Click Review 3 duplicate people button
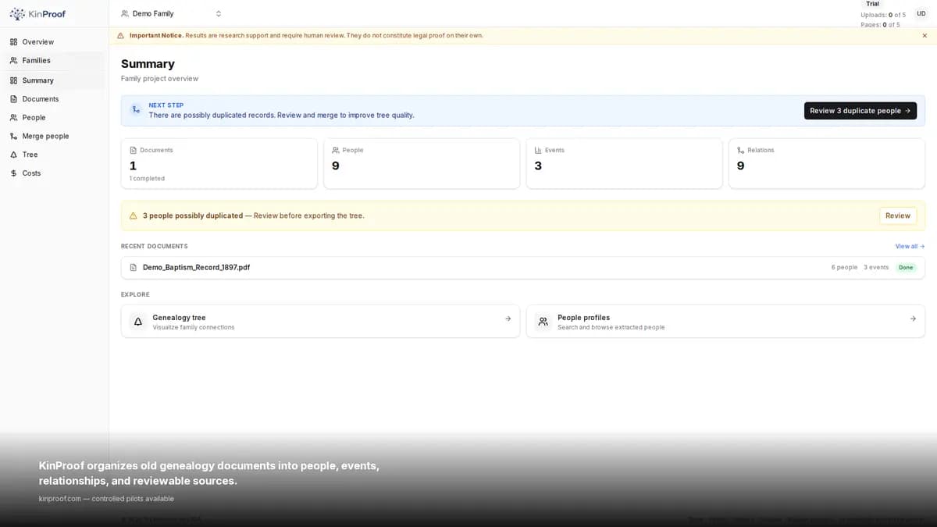The image size is (937, 527). tap(860, 111)
